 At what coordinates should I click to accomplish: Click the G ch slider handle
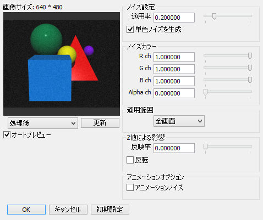250,68
